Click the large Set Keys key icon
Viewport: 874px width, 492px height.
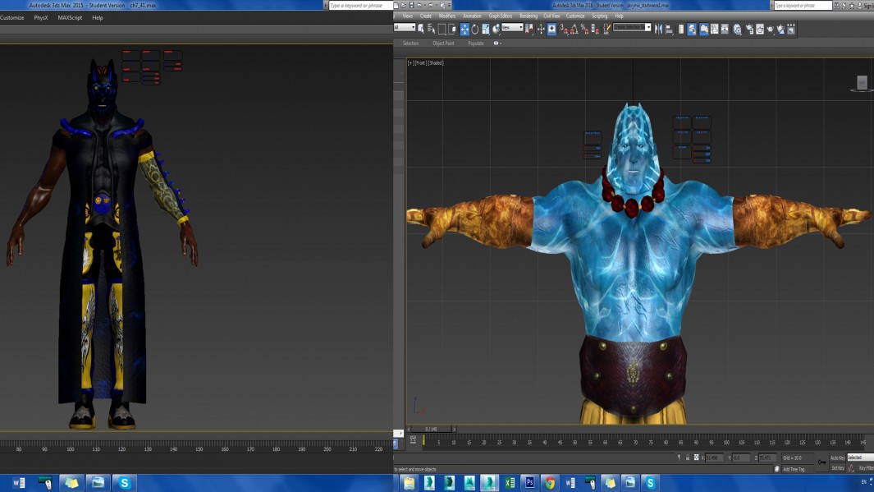tap(821, 462)
